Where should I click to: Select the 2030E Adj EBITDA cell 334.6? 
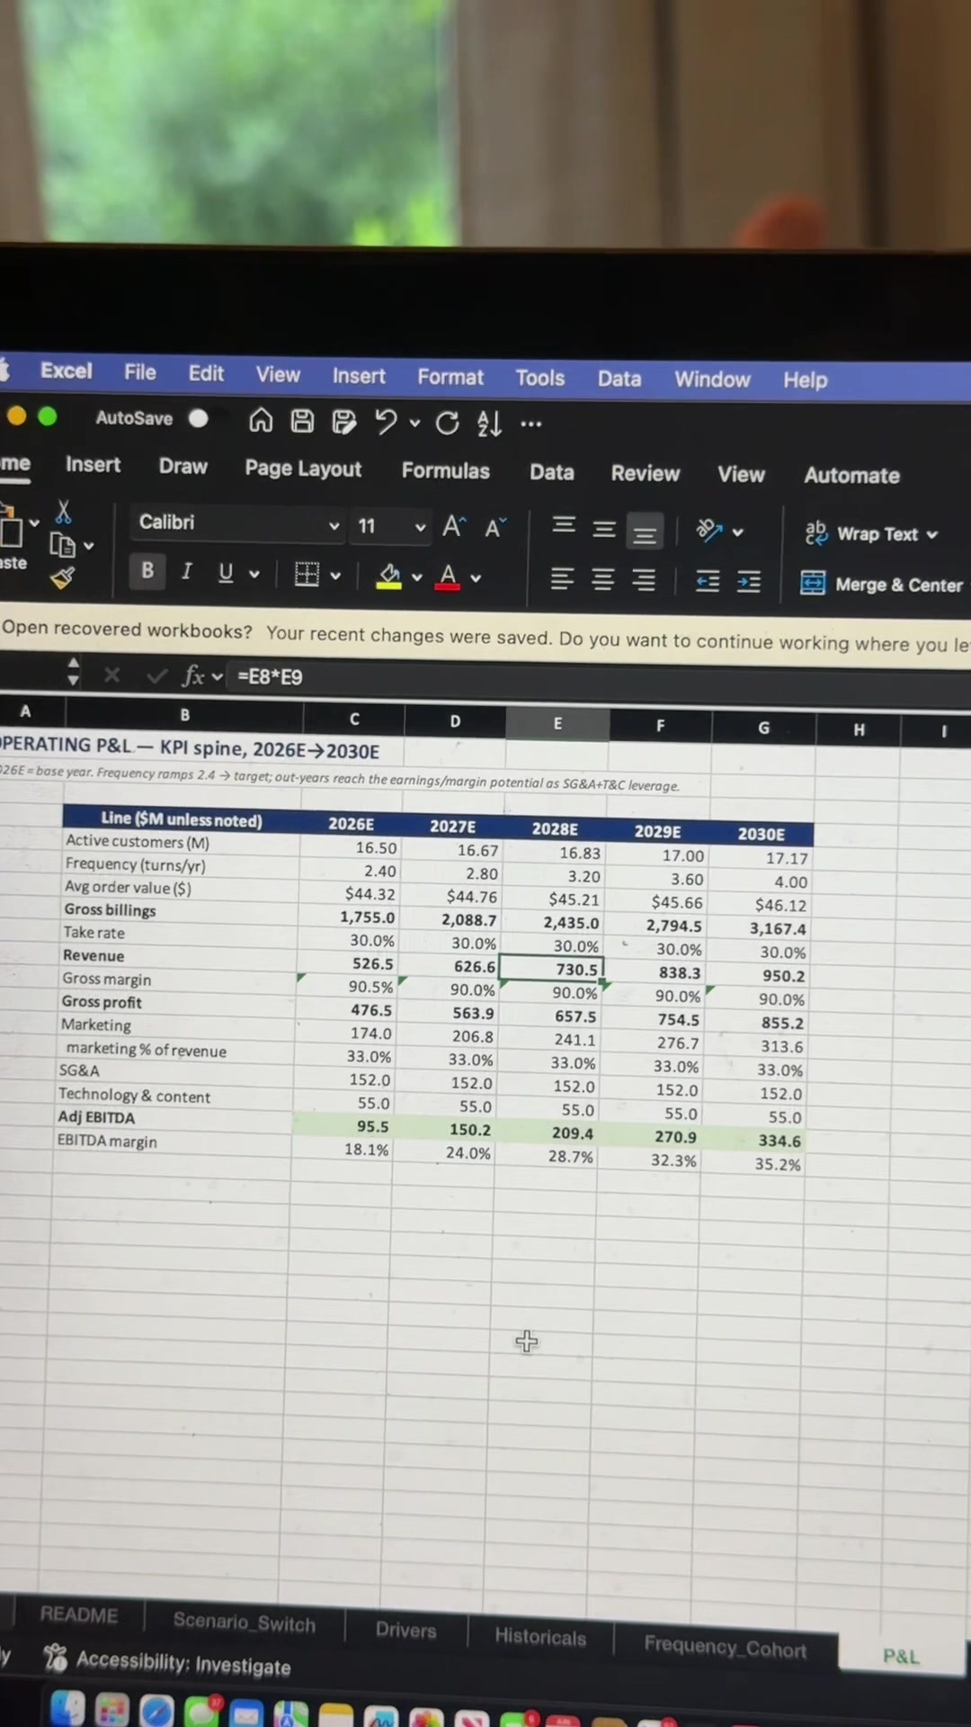pos(755,1140)
